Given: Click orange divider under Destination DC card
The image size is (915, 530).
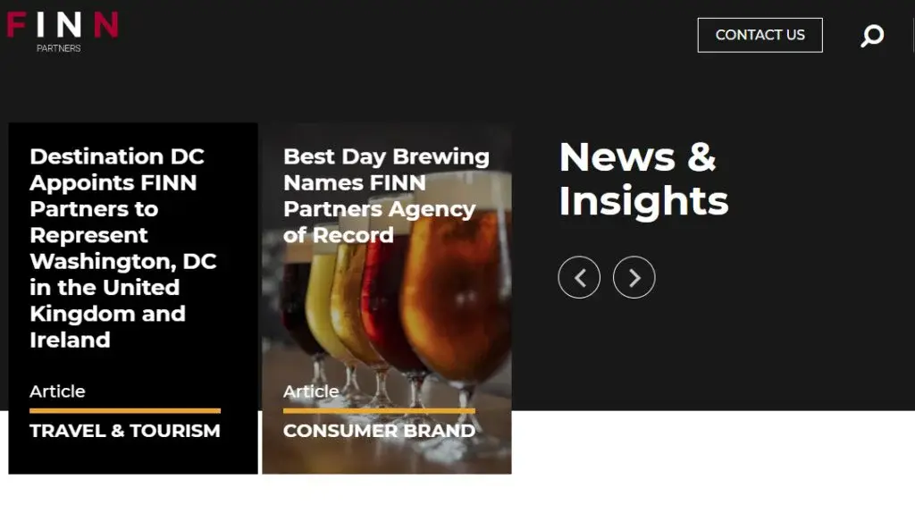Looking at the screenshot, I should tap(125, 411).
